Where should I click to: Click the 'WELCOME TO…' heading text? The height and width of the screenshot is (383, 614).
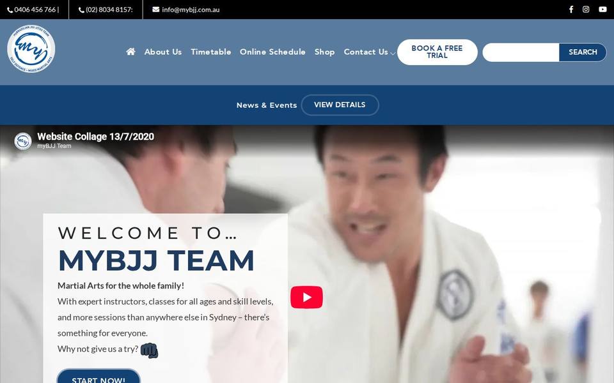tap(148, 233)
